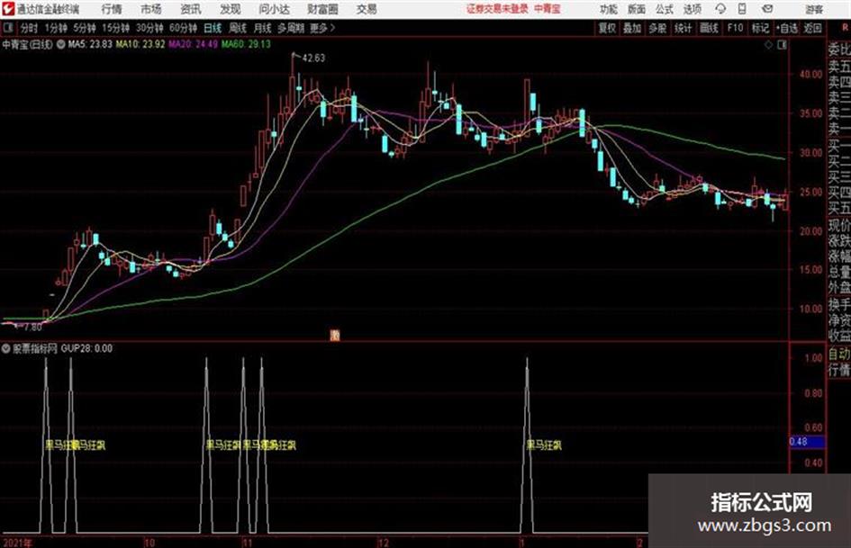Open the 公式 menu

tap(665, 9)
